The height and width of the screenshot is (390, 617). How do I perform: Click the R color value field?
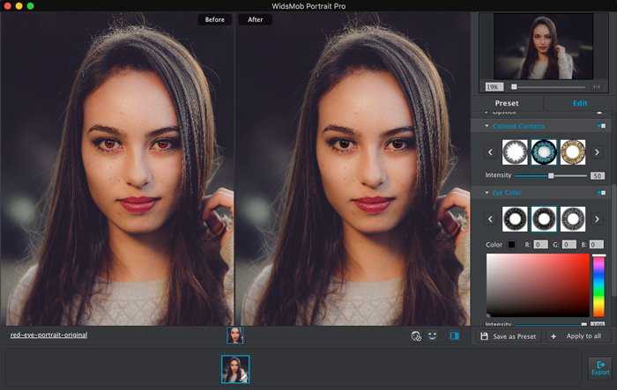pos(540,245)
